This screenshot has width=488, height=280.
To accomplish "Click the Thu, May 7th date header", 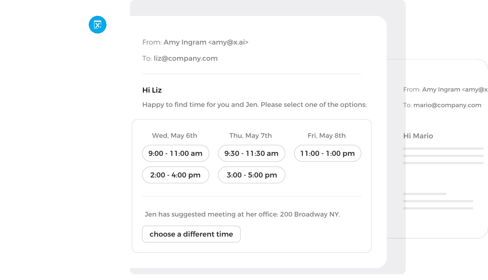I will (x=251, y=135).
